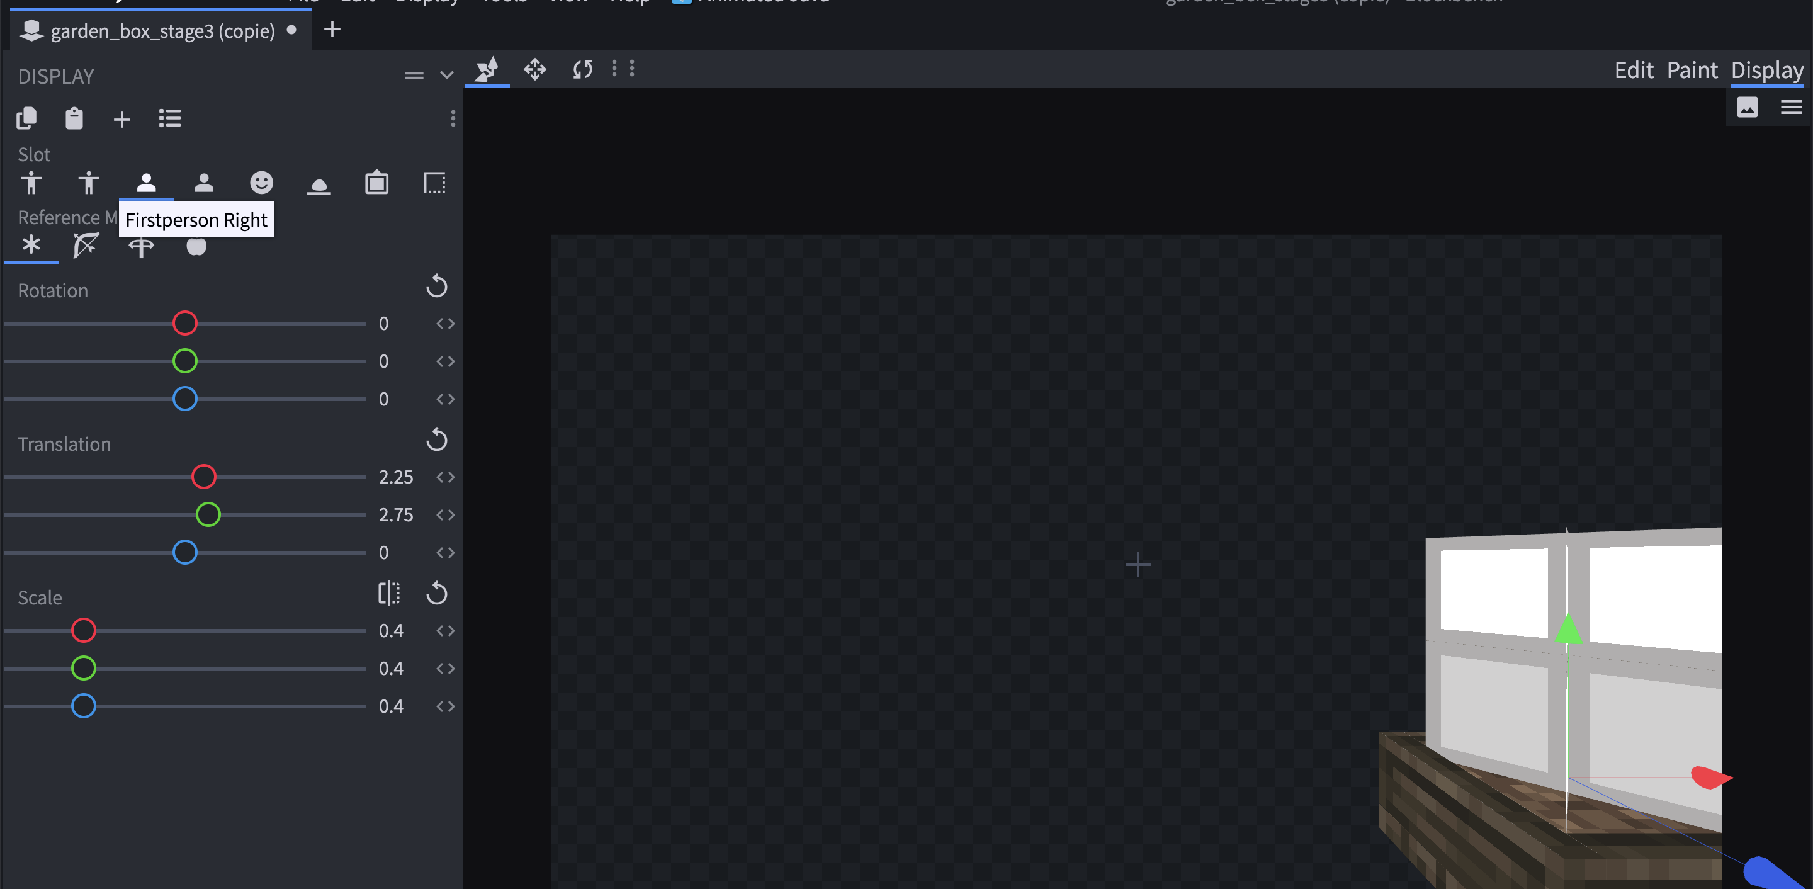Toggle the Firstperson Left slot
Image resolution: width=1813 pixels, height=889 pixels.
click(x=203, y=183)
